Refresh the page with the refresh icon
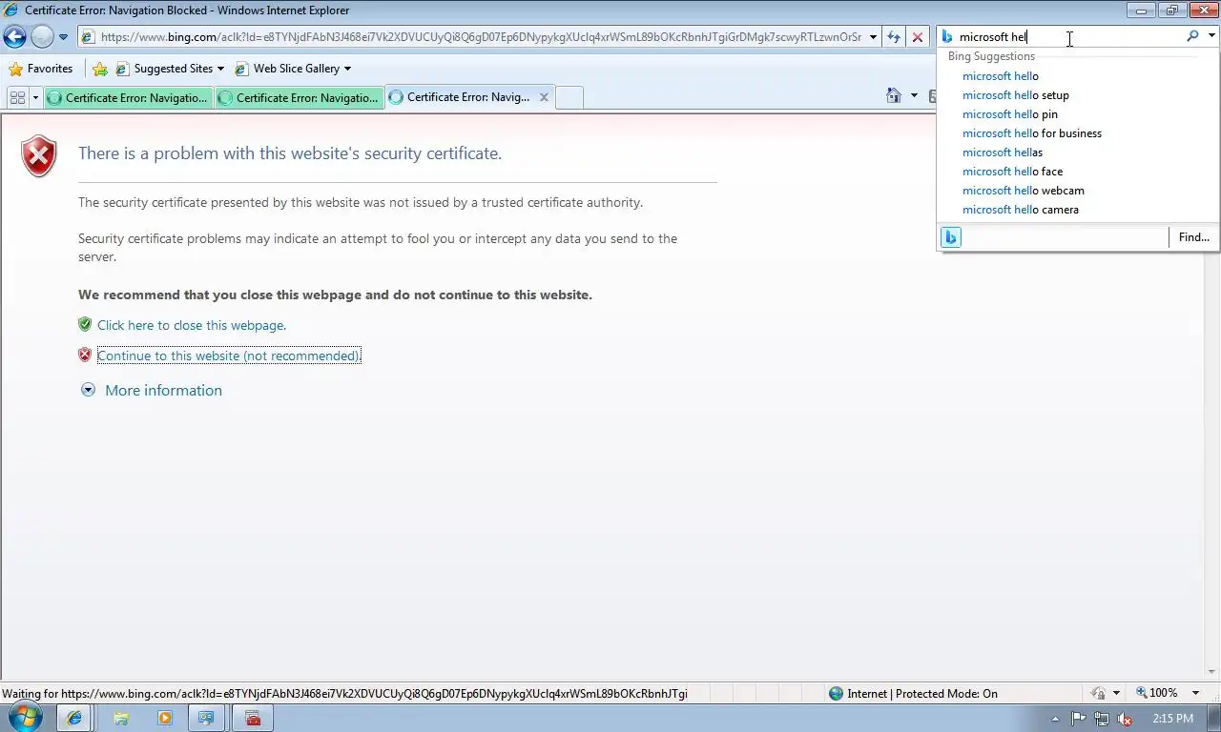Image resolution: width=1221 pixels, height=732 pixels. (x=894, y=37)
